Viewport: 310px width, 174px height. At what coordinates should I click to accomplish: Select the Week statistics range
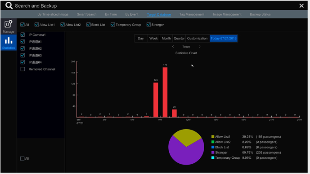pos(153,39)
